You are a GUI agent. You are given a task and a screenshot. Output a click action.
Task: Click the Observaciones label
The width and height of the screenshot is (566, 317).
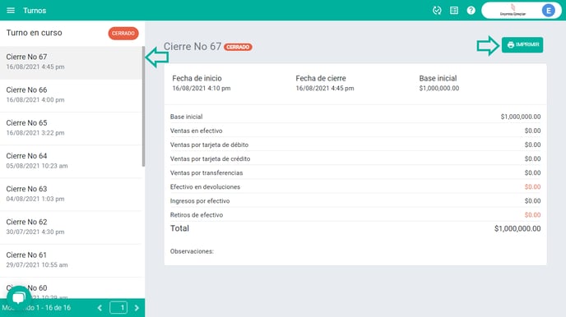(192, 251)
